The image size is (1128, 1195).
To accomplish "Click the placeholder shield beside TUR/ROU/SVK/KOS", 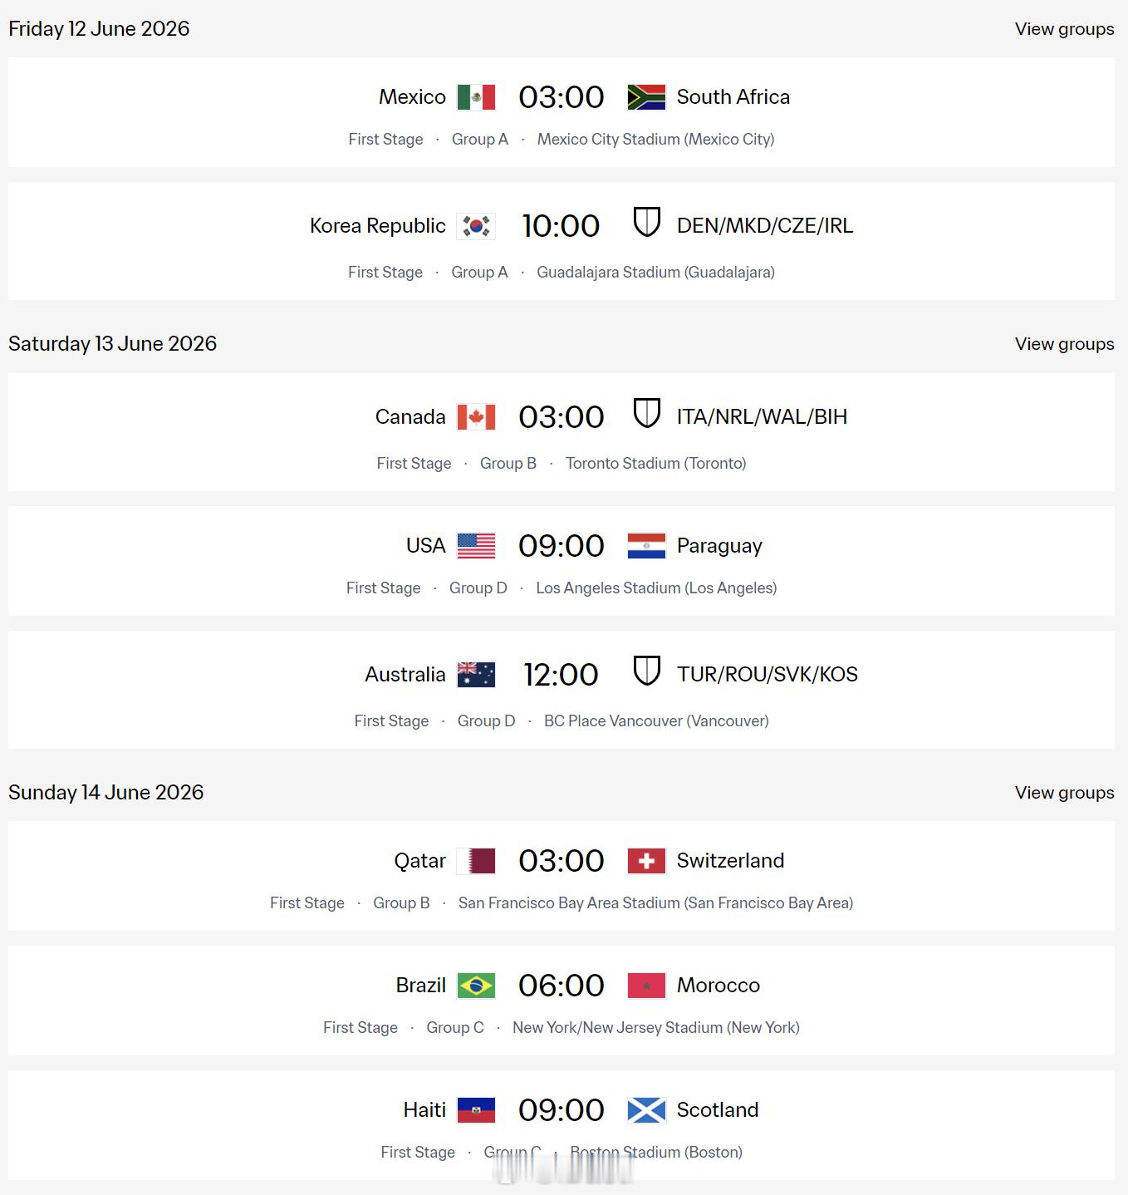I will 646,671.
